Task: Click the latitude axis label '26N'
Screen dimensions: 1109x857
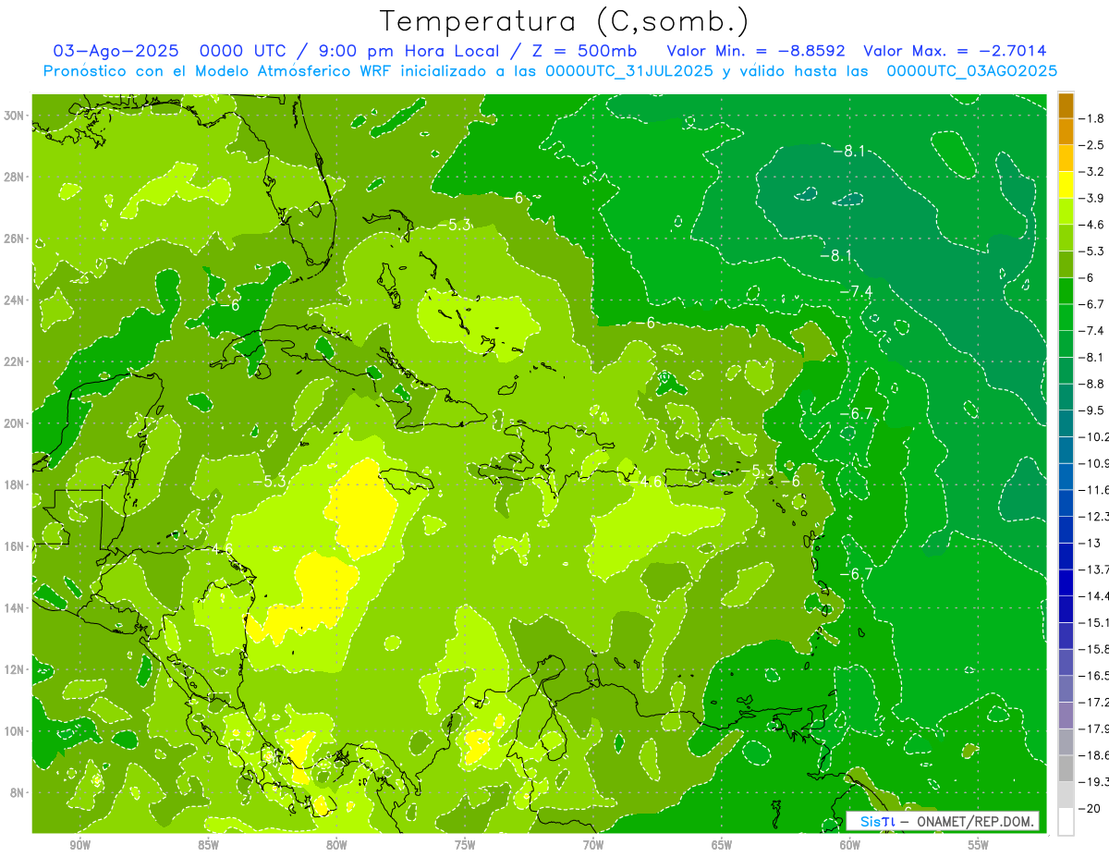Action: click(16, 239)
